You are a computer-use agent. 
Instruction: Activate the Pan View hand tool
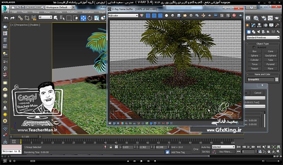point(269,152)
